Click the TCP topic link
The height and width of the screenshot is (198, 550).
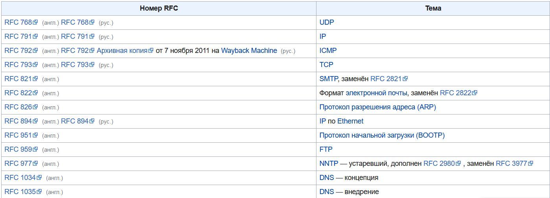coord(326,65)
